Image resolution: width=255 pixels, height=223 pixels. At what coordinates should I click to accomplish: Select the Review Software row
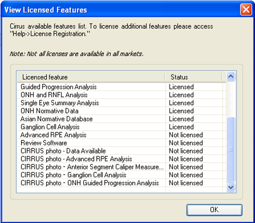coord(122,143)
